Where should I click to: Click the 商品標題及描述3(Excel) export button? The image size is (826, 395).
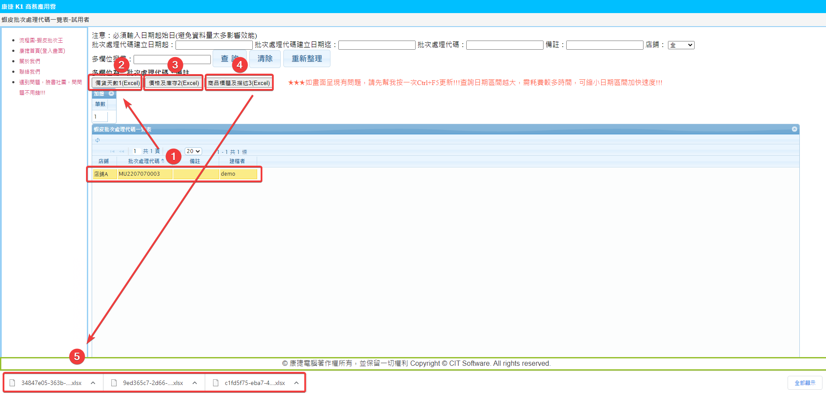pos(239,83)
